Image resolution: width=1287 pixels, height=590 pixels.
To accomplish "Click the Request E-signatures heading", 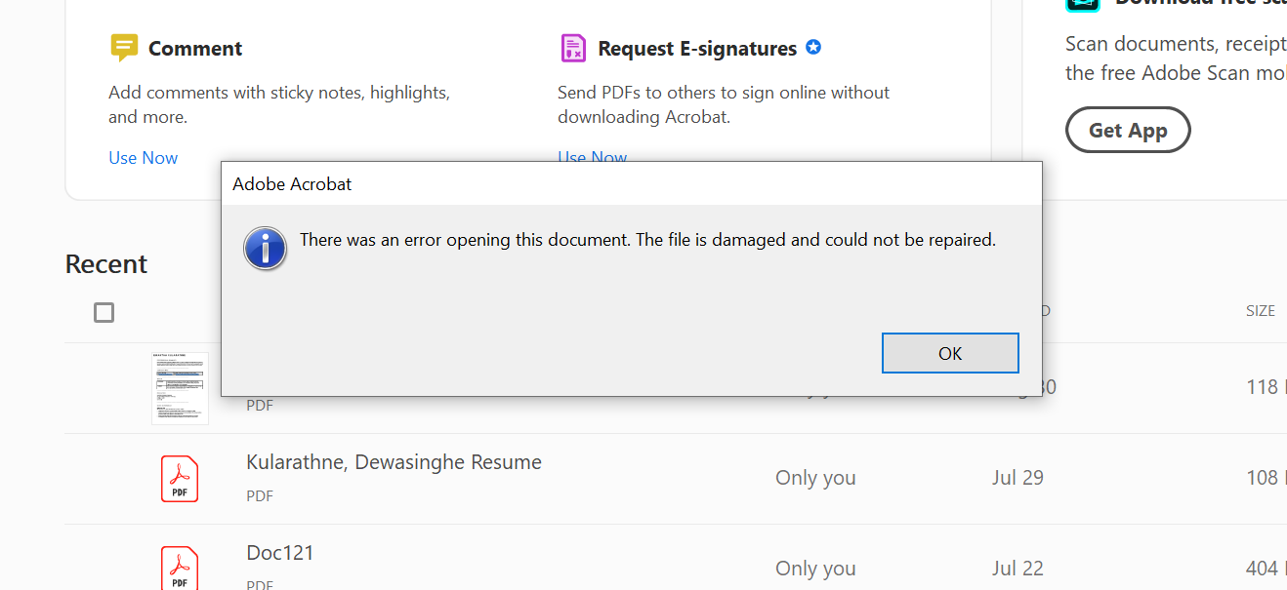I will [697, 49].
